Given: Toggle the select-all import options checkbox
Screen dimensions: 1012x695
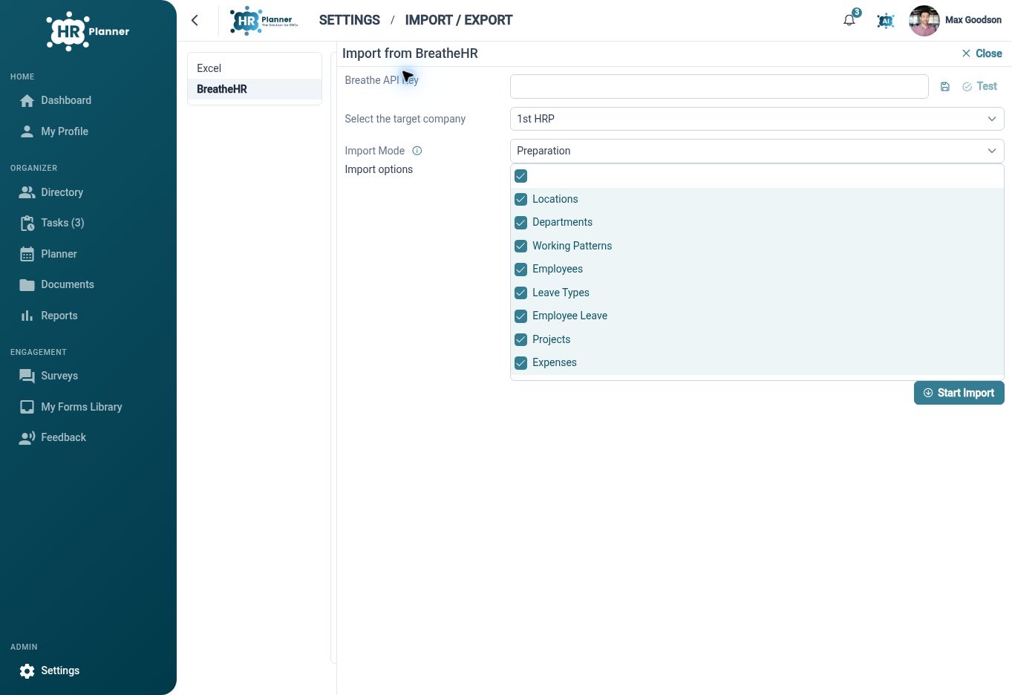Looking at the screenshot, I should point(521,176).
